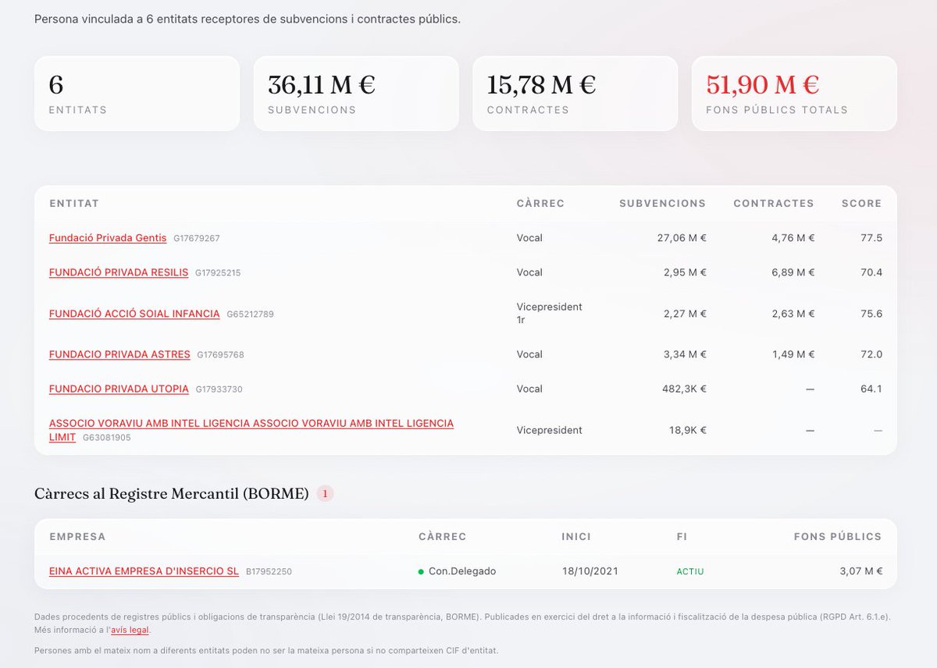Select the 15,78 M € contractes card
This screenshot has width=937, height=668.
(575, 94)
